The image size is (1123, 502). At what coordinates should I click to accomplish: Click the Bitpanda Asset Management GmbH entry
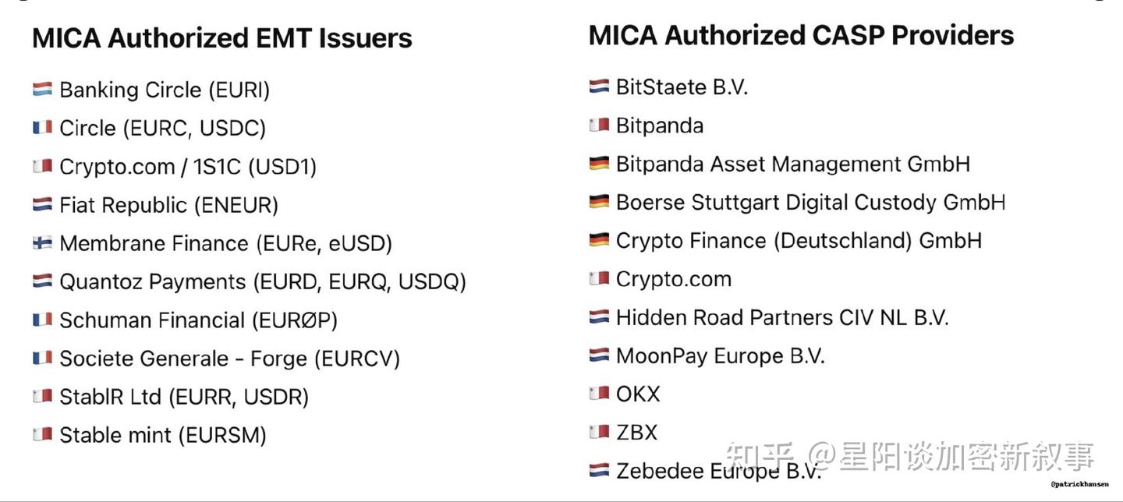click(793, 164)
